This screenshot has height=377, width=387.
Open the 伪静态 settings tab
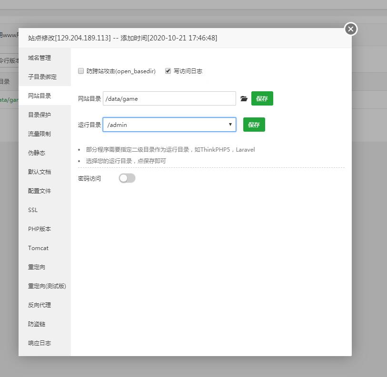(37, 153)
